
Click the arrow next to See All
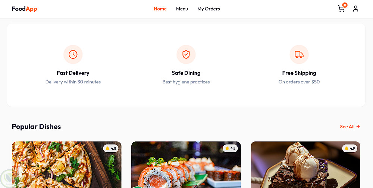tap(358, 127)
